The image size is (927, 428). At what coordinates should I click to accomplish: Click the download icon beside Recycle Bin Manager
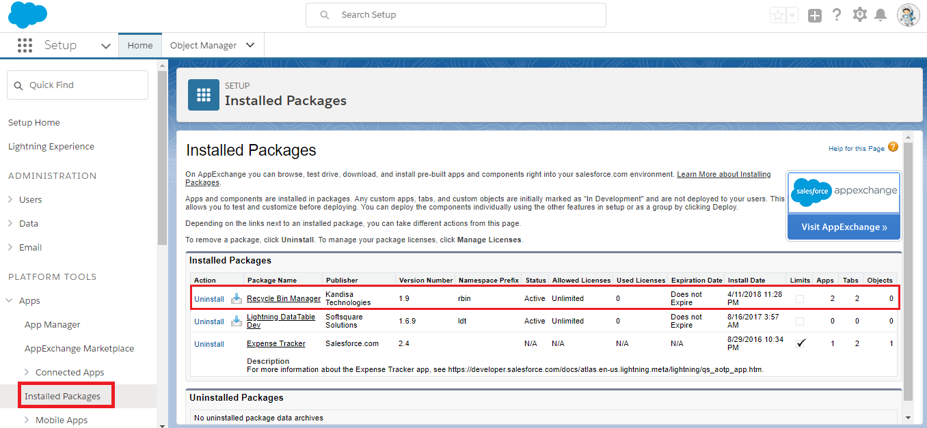tap(237, 298)
